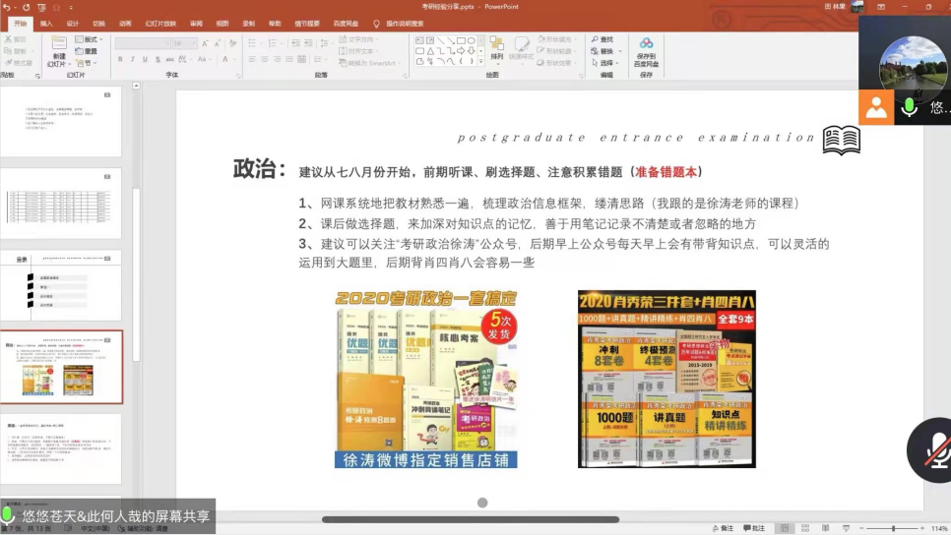This screenshot has width=951, height=535.
Task: Select the table slide thumbnail in panel
Action: [61, 204]
